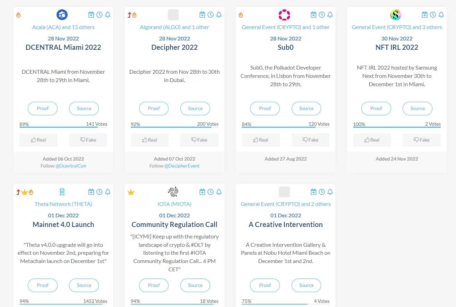The height and width of the screenshot is (307, 456).
Task: Click the bell alert icon on Decipher 2022 card
Action: [x=219, y=15]
